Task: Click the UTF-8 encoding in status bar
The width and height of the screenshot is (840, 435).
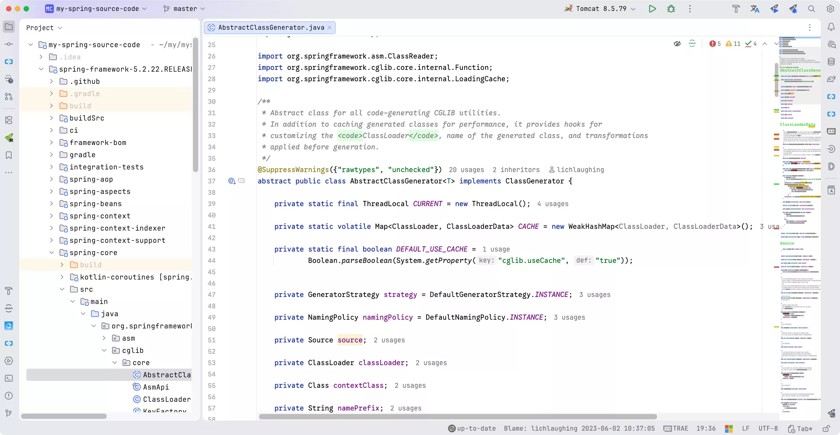Action: [x=768, y=428]
